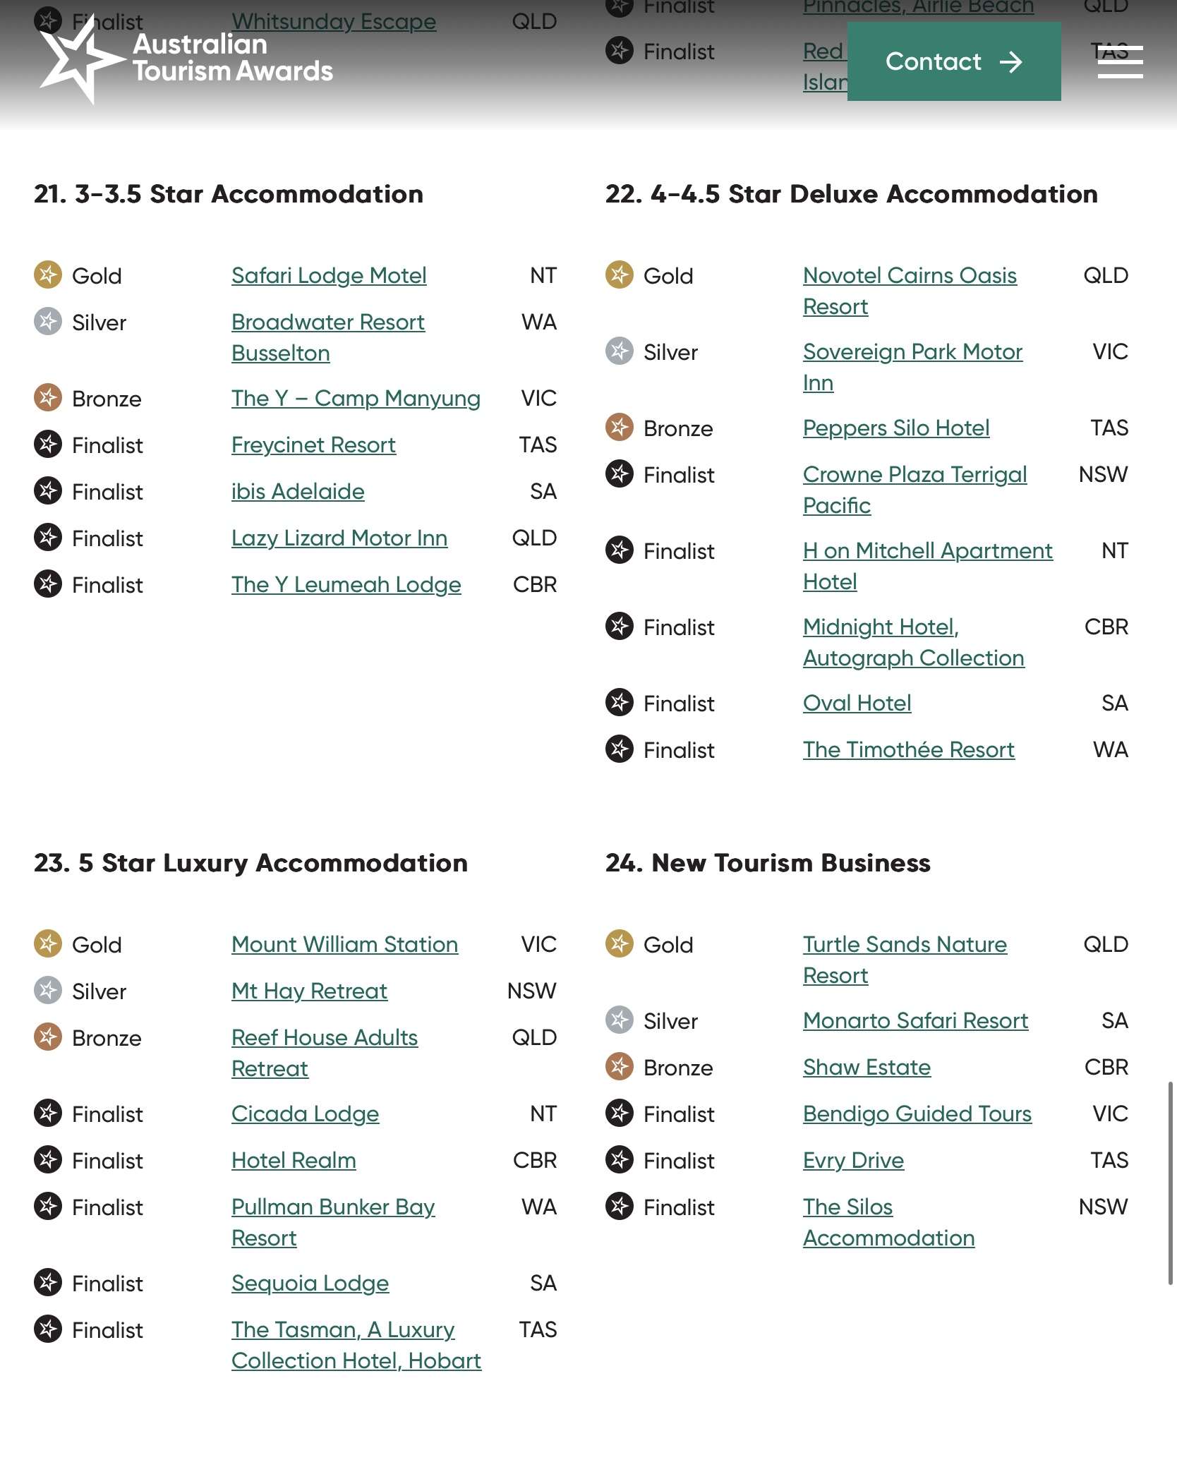Viewport: 1177px width, 1467px height.
Task: Click the Whitsunday Escape link
Action: click(333, 22)
